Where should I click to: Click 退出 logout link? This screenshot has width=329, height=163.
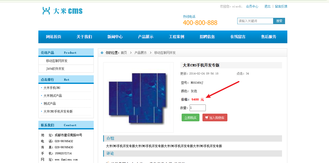point(267,7)
